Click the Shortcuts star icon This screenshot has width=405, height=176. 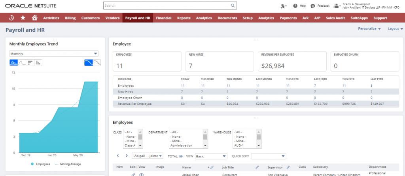tap(23, 18)
